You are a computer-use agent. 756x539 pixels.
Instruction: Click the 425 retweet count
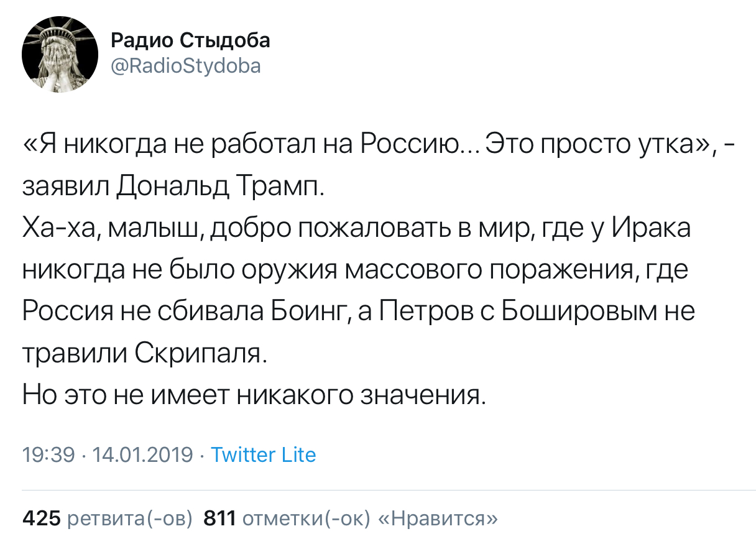(x=41, y=517)
